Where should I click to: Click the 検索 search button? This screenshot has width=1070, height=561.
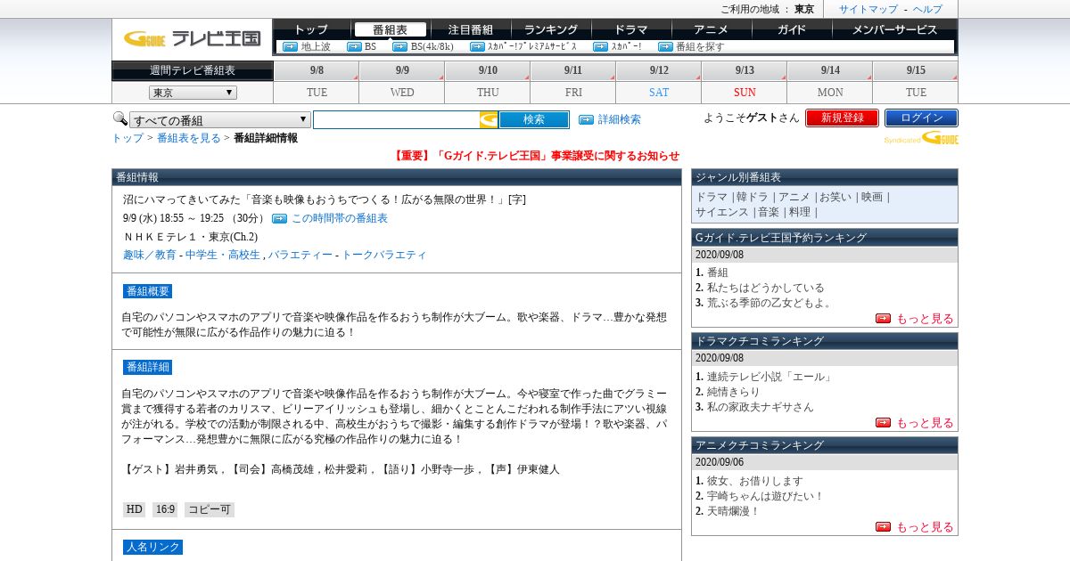coord(534,119)
